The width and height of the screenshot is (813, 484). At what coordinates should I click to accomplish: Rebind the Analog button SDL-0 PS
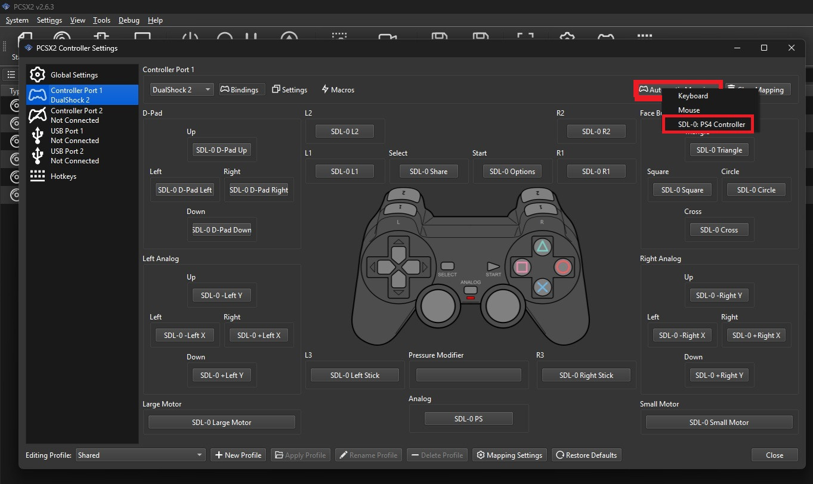(469, 418)
